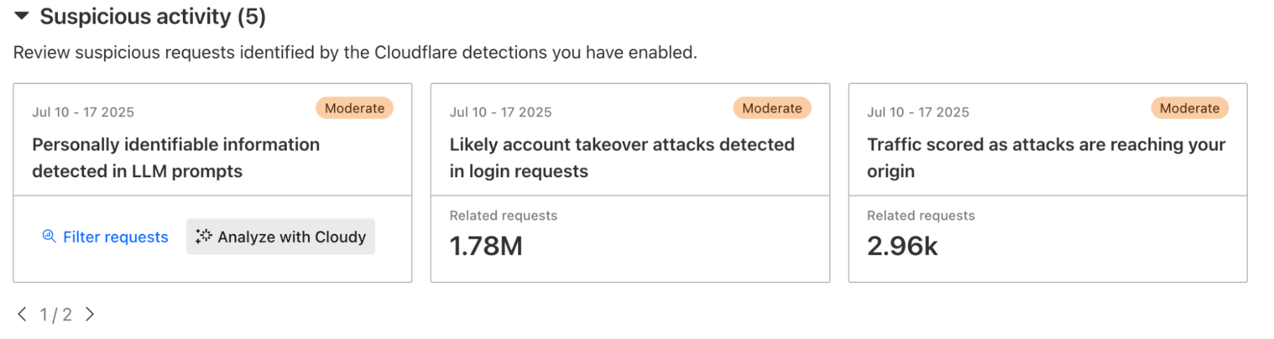Click the date range on traffic attacks card
1274x339 pixels.
click(x=918, y=112)
